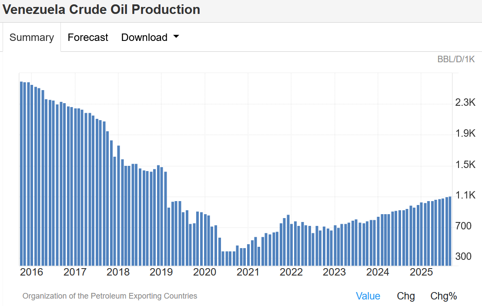
Task: Click the 2023 x-axis label
Action: point(335,272)
